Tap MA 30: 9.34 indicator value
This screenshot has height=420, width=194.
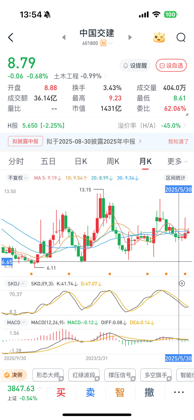[x=128, y=178]
